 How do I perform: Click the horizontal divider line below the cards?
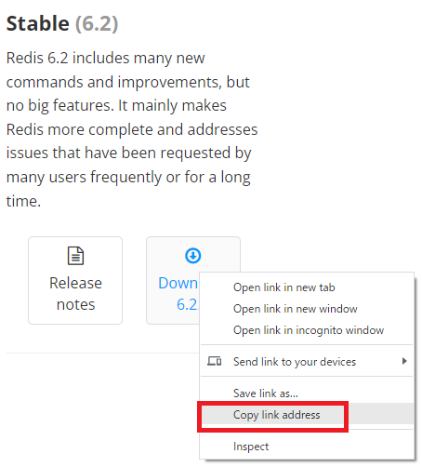click(103, 353)
